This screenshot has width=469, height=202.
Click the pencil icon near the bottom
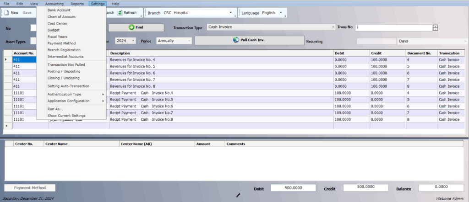(x=238, y=195)
